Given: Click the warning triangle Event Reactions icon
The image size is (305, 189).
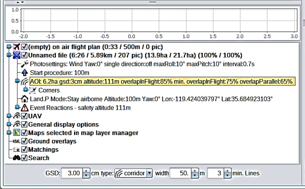Looking at the screenshot, I should [25, 108].
